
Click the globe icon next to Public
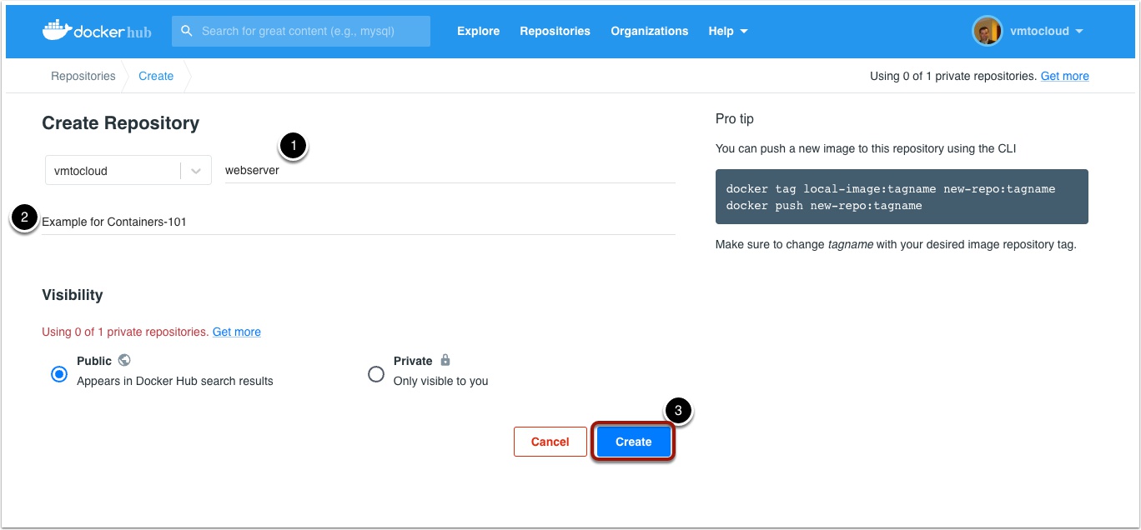[124, 360]
